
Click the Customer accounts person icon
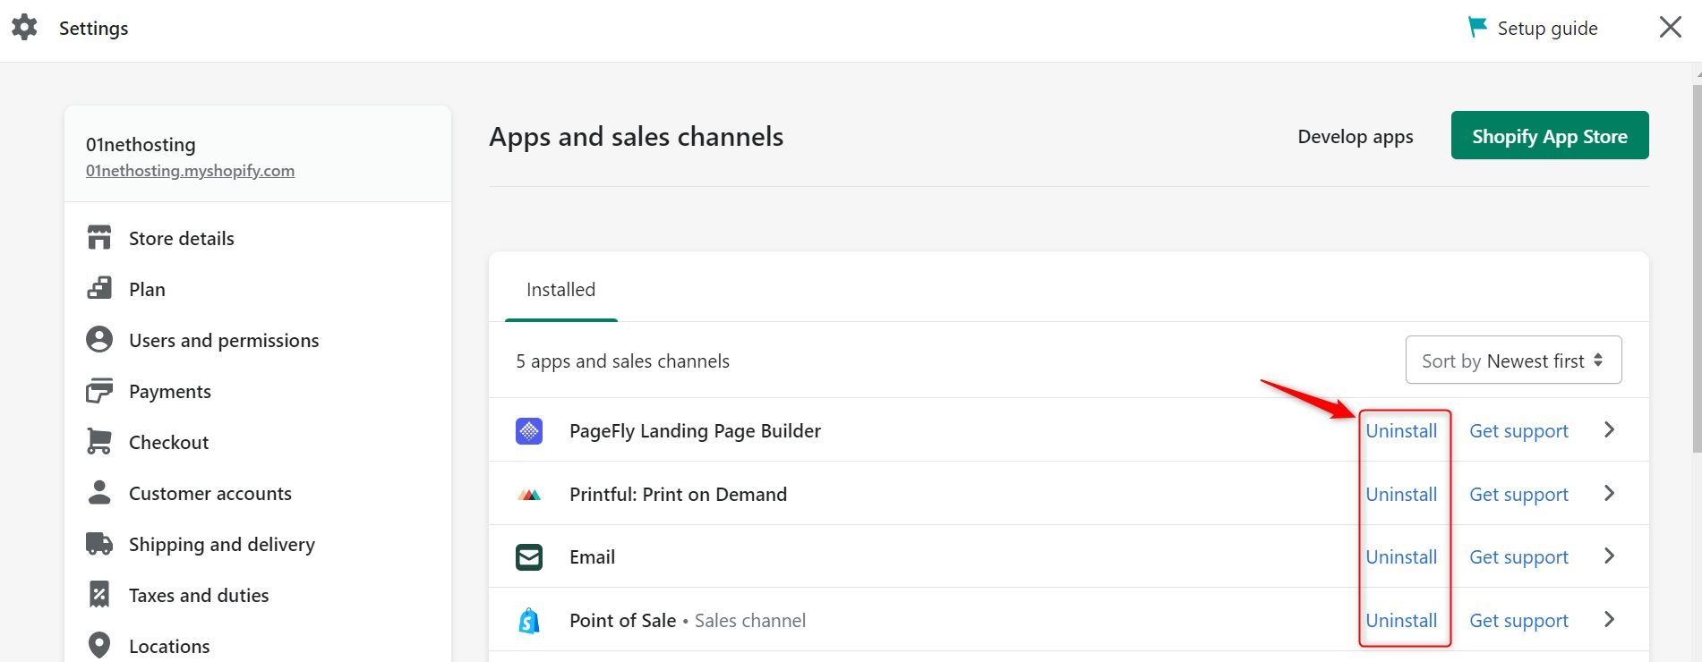(x=99, y=493)
